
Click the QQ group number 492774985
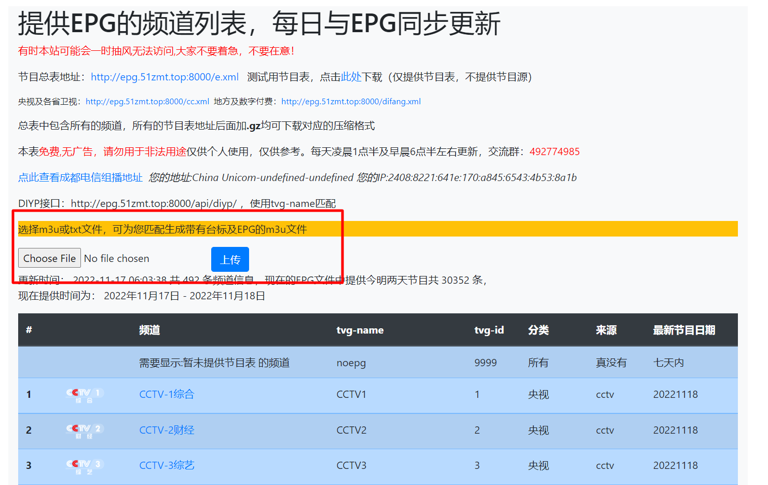[554, 152]
